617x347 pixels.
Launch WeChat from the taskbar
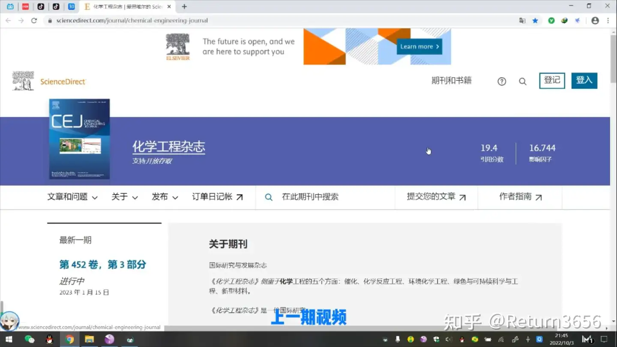[30, 339]
